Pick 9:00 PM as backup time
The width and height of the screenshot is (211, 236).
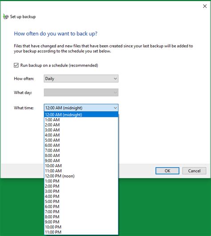(x=81, y=222)
